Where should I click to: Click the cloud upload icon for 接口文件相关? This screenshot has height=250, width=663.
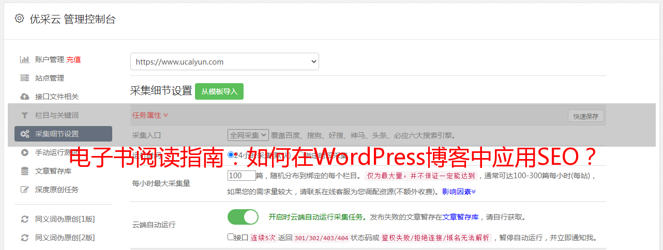click(x=24, y=97)
